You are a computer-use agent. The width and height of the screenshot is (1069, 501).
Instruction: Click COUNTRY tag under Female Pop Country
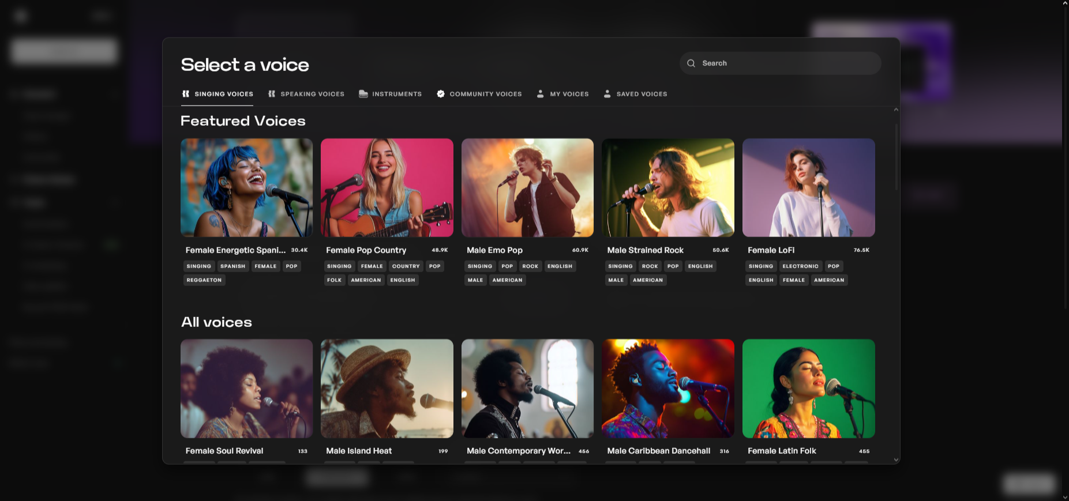tap(406, 266)
